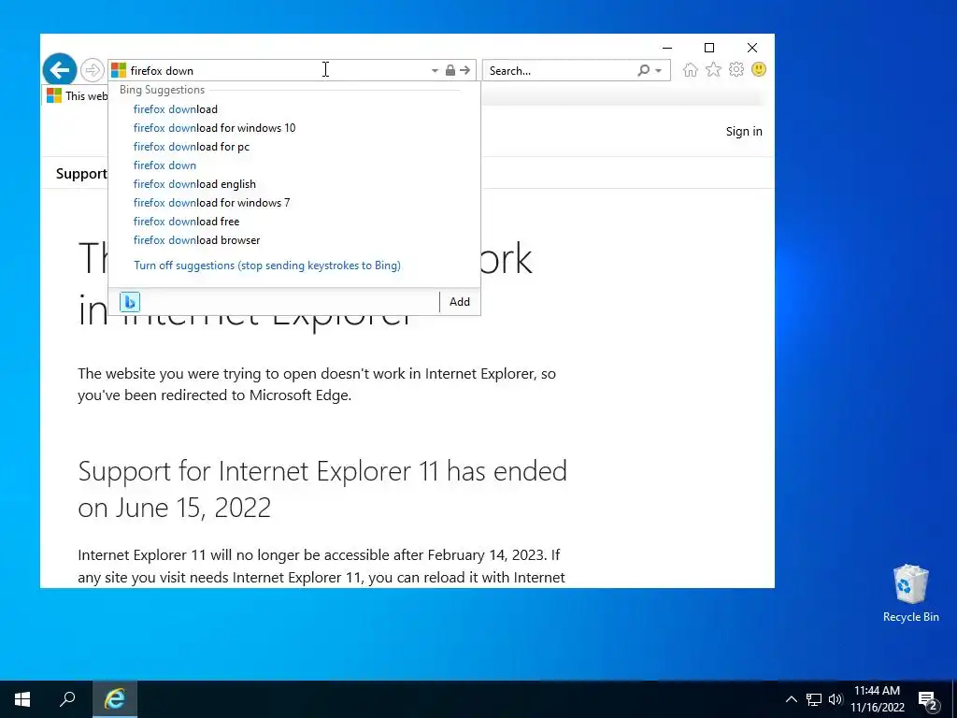Maximize the Internet Explorer window
This screenshot has width=957, height=718.
pos(709,48)
